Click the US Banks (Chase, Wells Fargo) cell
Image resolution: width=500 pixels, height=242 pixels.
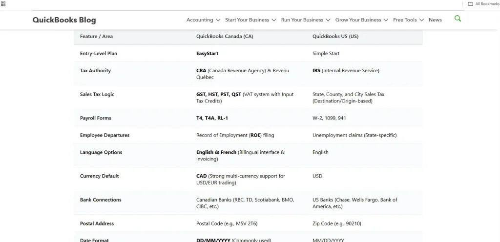tap(355, 203)
